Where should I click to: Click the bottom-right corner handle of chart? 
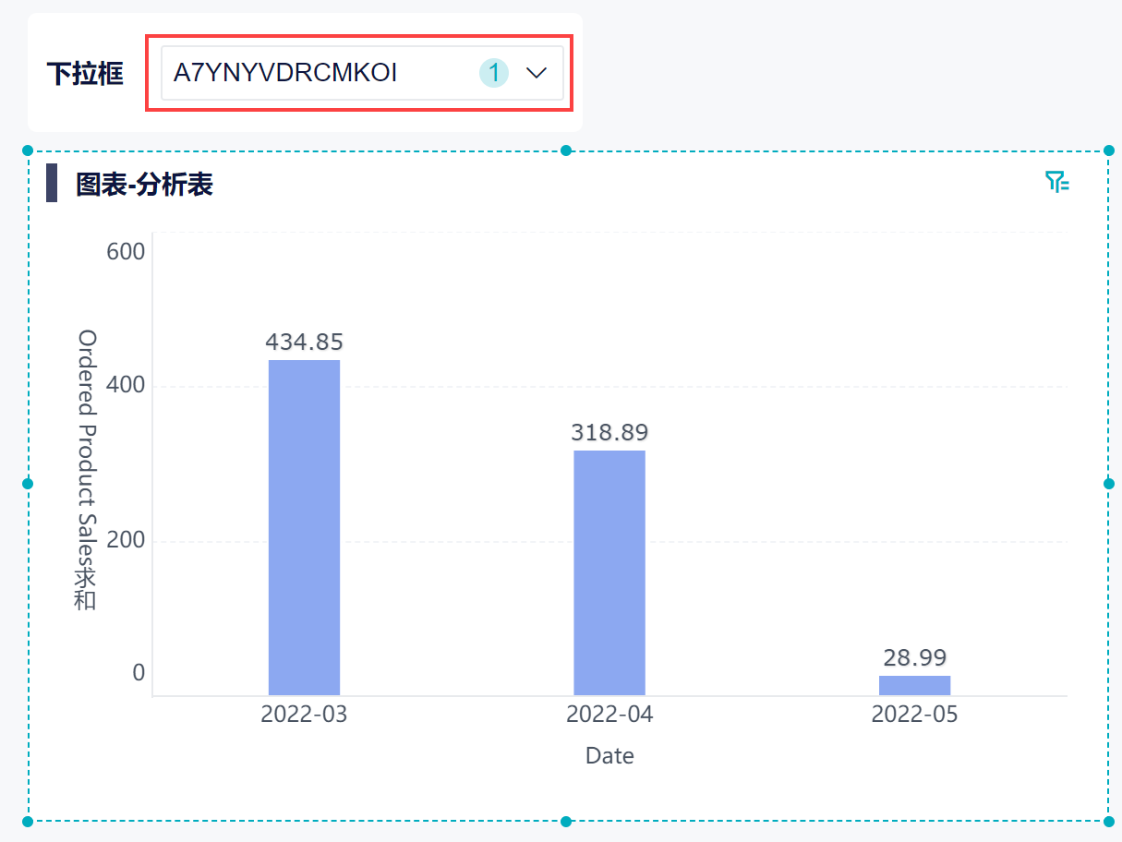(1108, 821)
